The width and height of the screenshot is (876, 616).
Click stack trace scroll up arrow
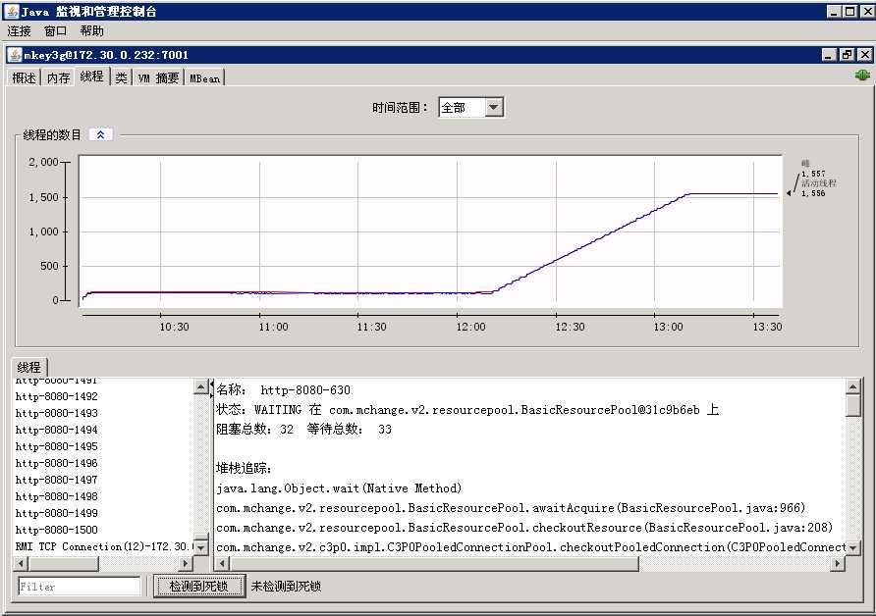coord(852,386)
